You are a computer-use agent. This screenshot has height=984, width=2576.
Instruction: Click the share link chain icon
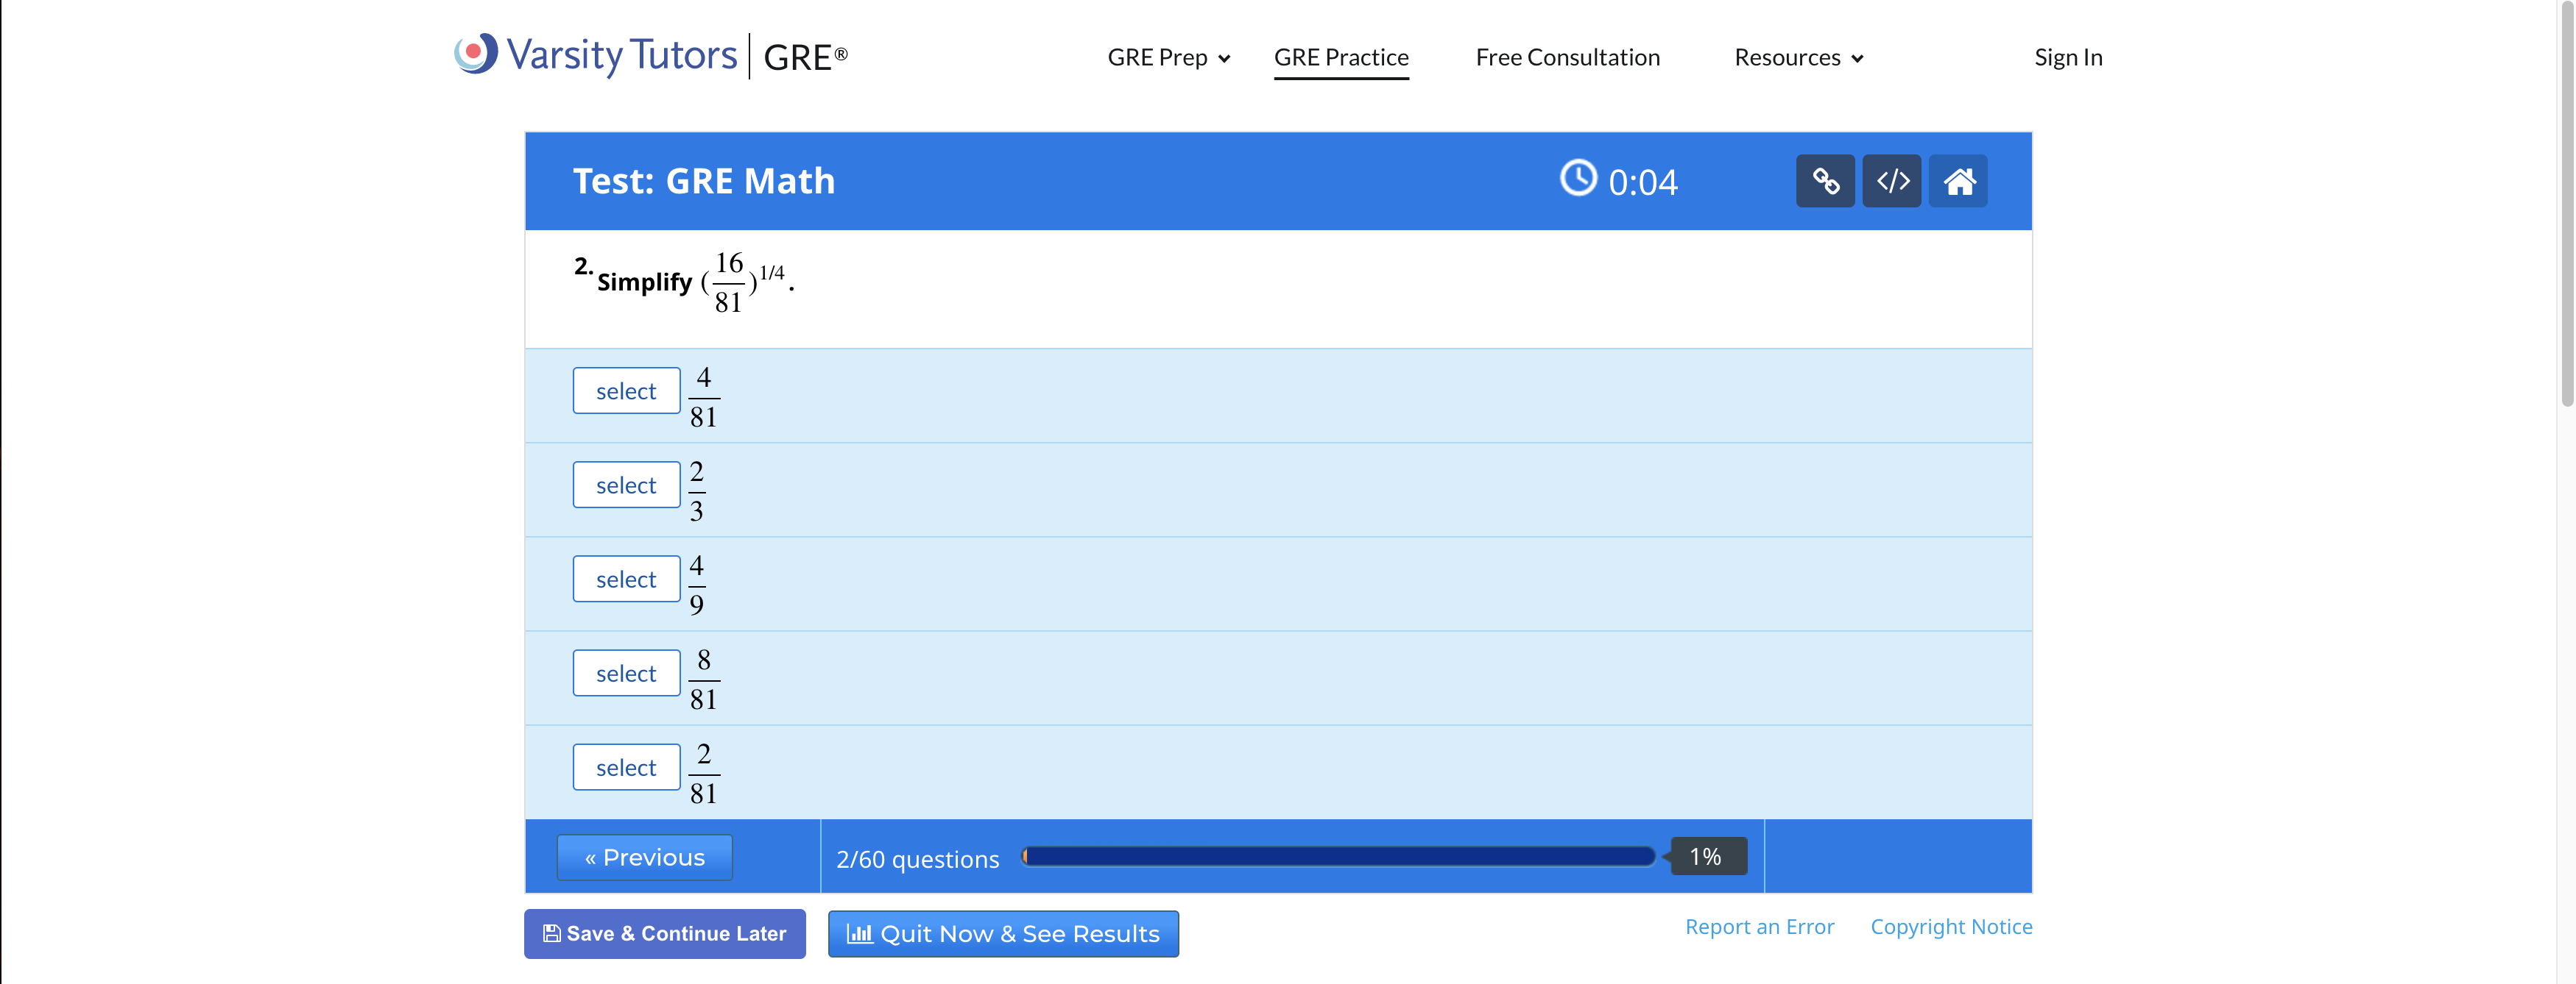click(1825, 181)
